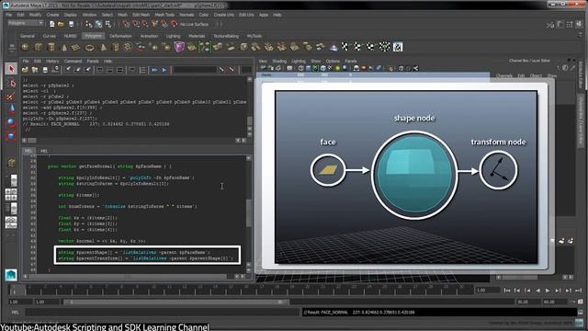Viewport: 588px width, 331px height.
Task: Click Execute All double-arrow icon in Script Editor
Action: click(x=154, y=70)
